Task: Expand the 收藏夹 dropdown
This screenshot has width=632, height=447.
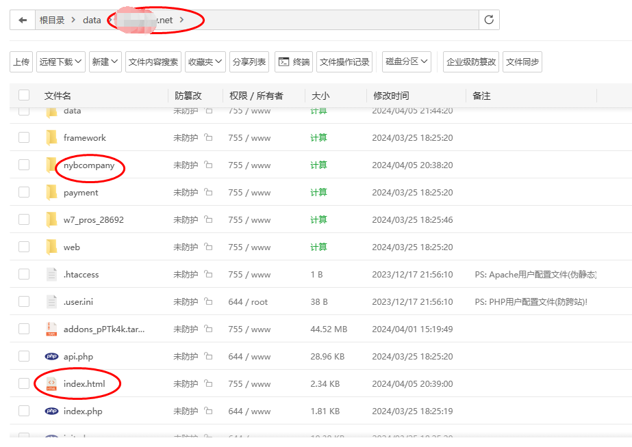Action: tap(205, 62)
